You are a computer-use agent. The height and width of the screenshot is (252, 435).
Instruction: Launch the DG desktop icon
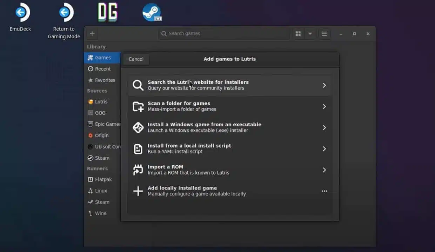click(107, 12)
